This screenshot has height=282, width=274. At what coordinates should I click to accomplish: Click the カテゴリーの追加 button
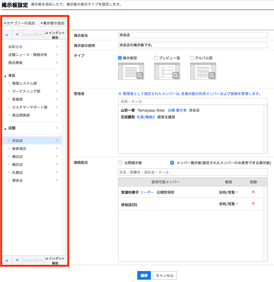[x=19, y=23]
